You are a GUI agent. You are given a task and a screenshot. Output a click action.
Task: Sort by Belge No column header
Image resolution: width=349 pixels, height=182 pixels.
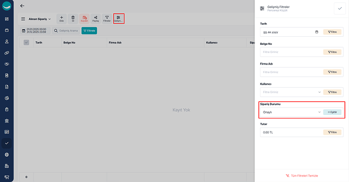[69, 43]
